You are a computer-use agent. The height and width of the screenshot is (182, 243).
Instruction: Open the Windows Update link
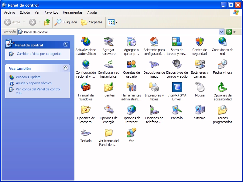(28, 77)
